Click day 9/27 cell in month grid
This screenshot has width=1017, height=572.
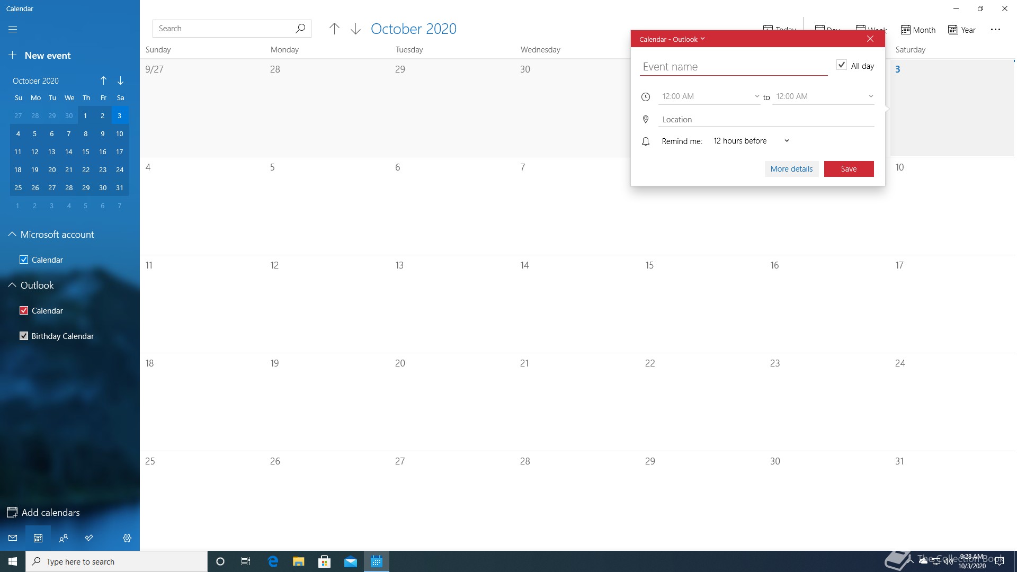202,108
